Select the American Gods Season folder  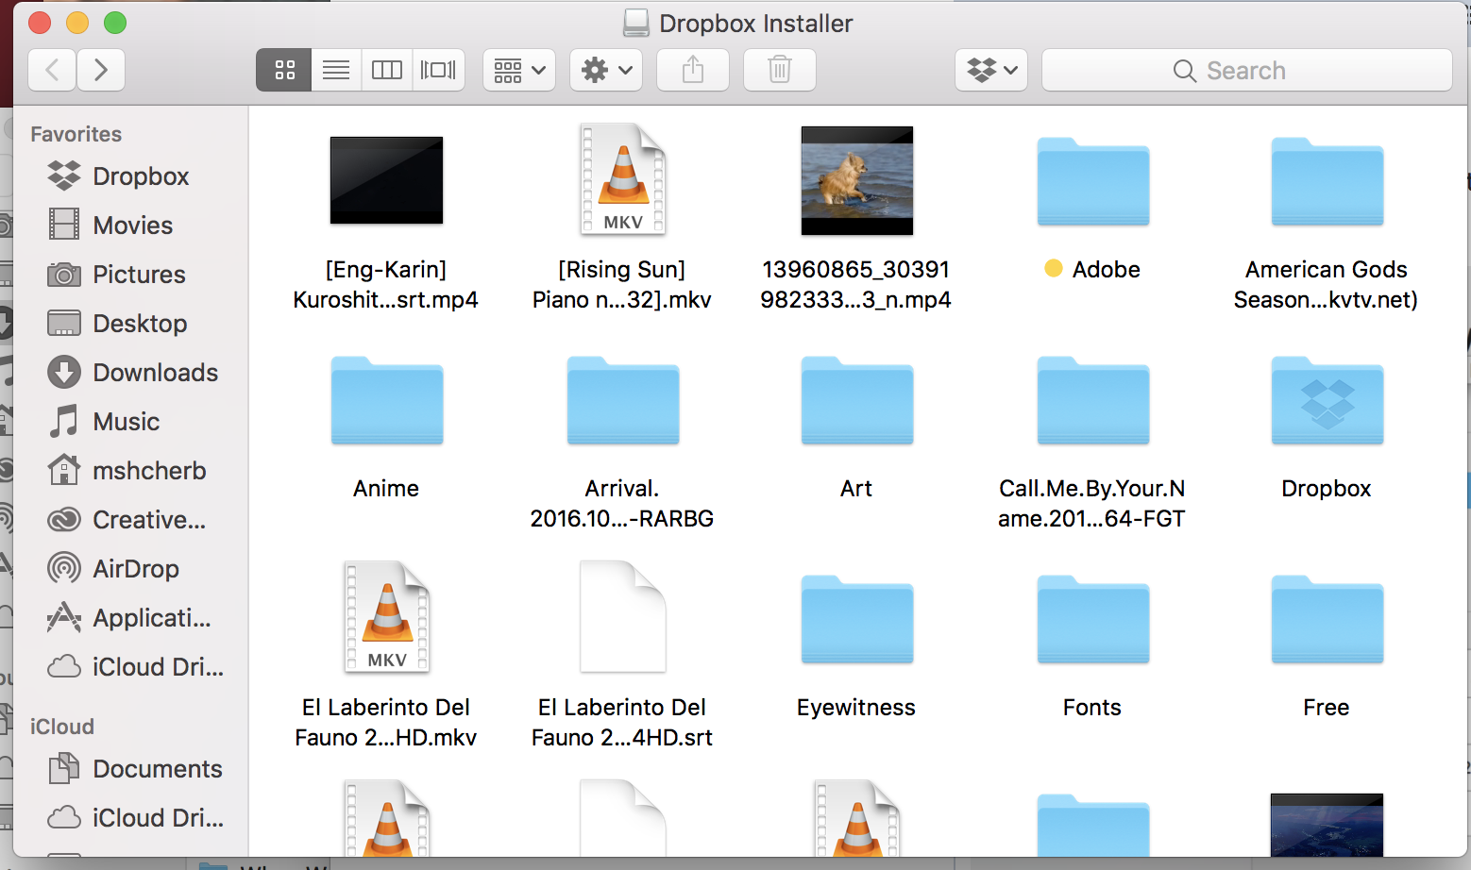coord(1327,181)
